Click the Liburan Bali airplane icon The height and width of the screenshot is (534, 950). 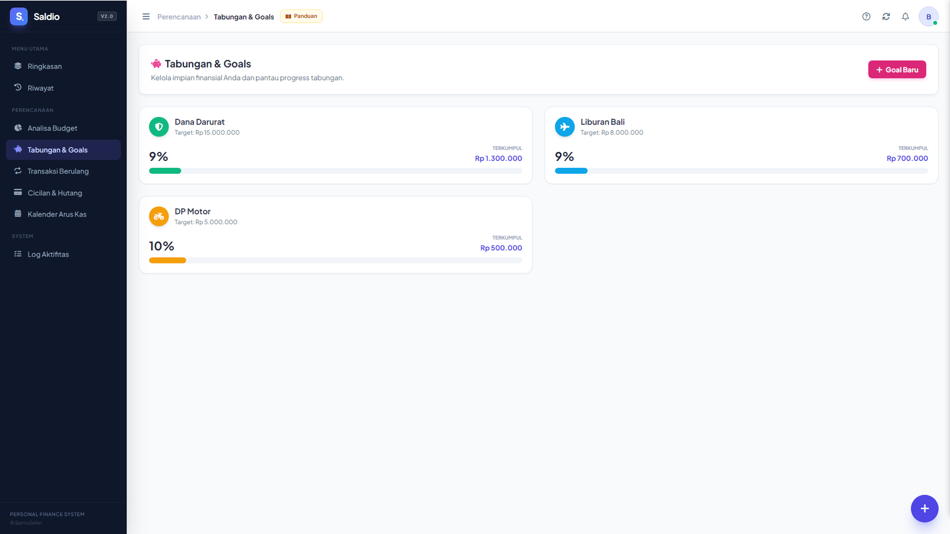(565, 127)
